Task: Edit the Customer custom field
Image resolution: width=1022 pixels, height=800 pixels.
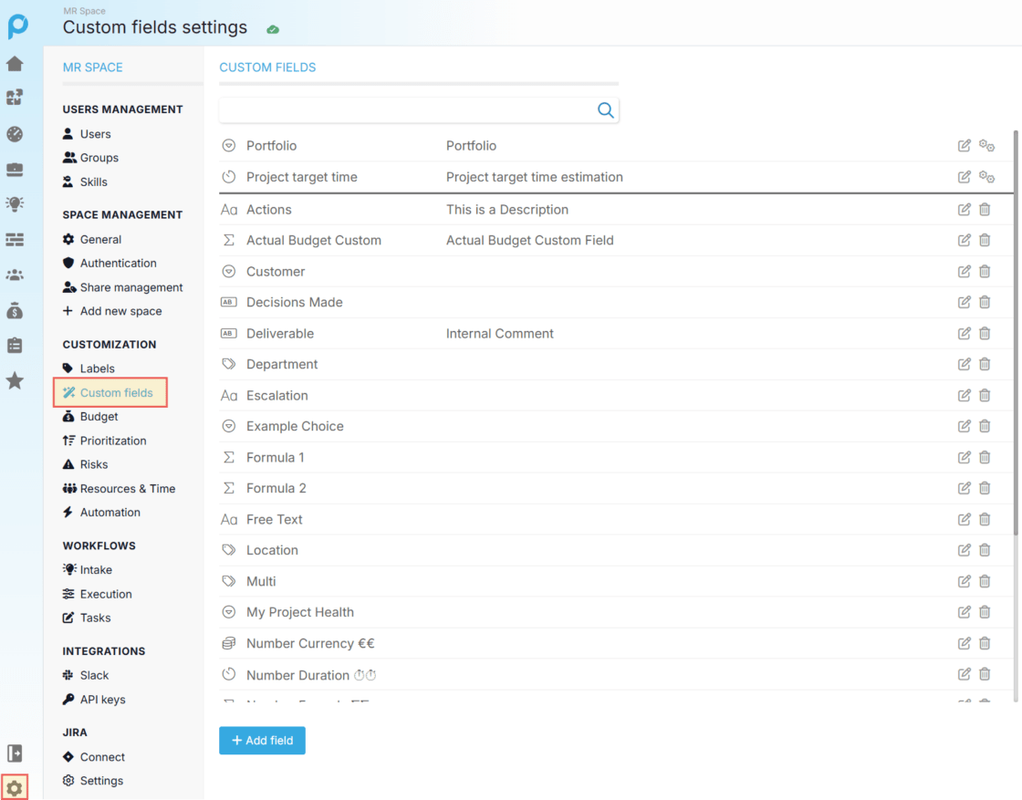Action: click(964, 271)
